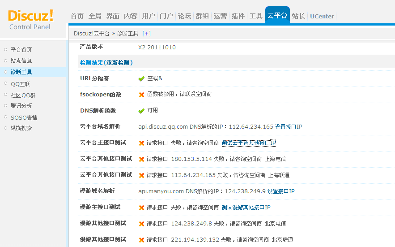Click Discuz!云平台 in the breadcrumb

click(92, 34)
